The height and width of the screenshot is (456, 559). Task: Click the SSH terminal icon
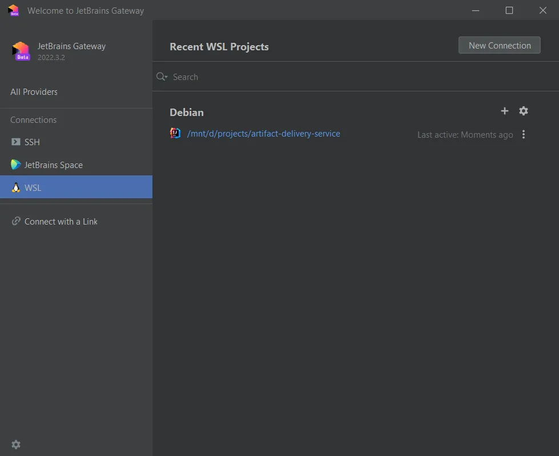[16, 142]
